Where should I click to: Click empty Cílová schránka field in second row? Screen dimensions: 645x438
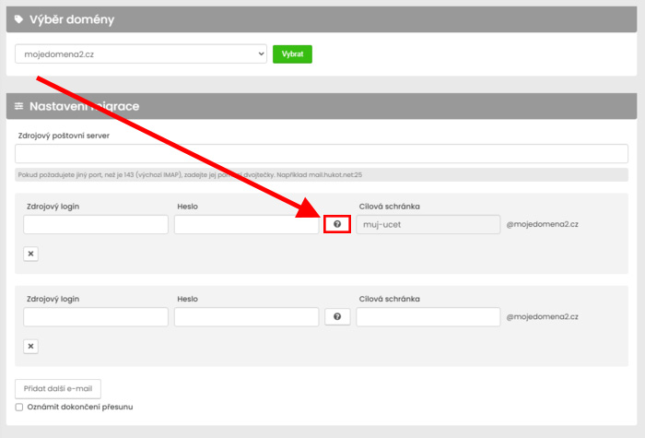pos(428,316)
